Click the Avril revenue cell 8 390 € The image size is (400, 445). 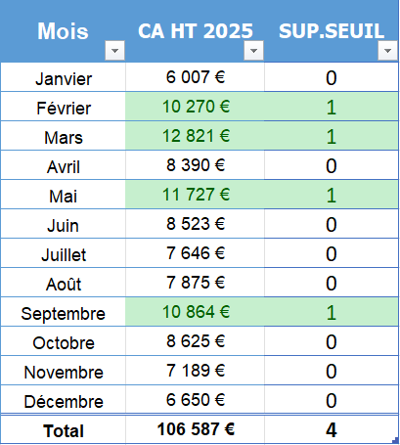coord(195,165)
